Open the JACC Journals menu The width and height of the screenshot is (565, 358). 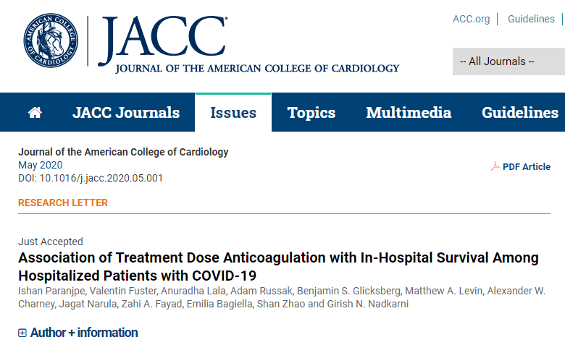tap(126, 113)
